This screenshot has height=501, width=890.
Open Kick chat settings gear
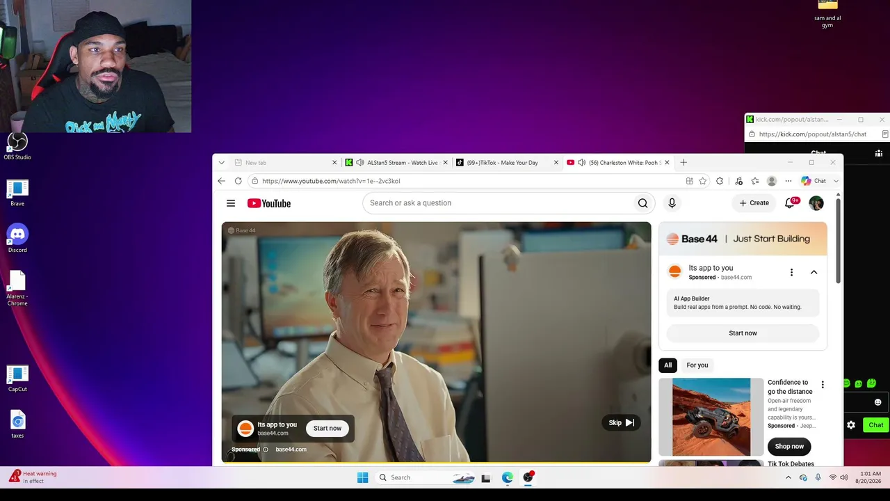[x=851, y=424]
